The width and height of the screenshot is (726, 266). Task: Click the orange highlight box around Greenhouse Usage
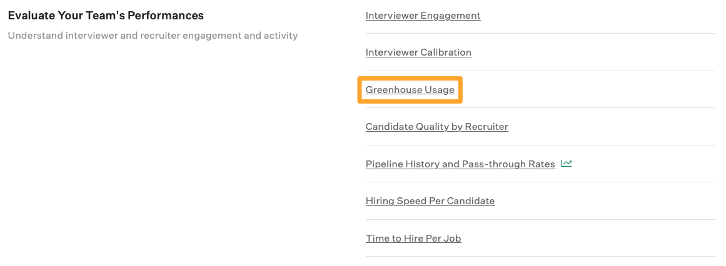click(410, 90)
